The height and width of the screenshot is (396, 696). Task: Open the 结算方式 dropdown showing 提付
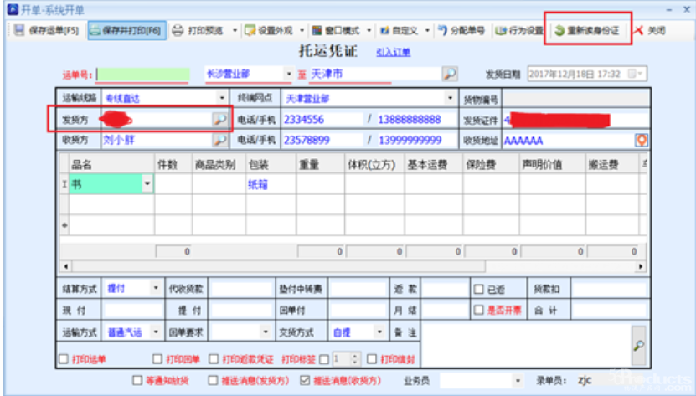pos(156,289)
